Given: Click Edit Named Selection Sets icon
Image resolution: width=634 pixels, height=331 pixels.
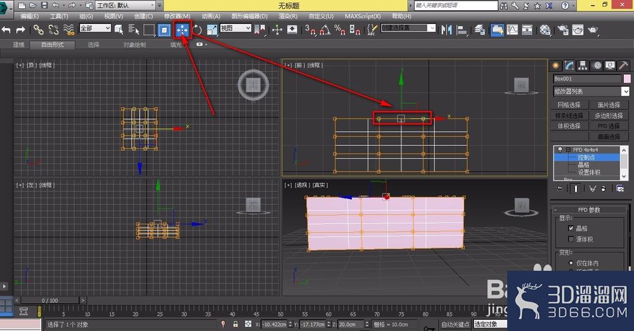Looking at the screenshot, I should (x=372, y=30).
